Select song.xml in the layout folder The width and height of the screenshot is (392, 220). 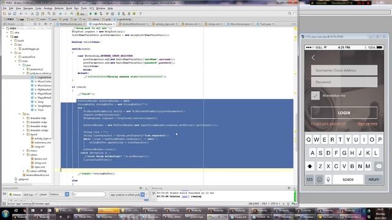tap(37, 147)
